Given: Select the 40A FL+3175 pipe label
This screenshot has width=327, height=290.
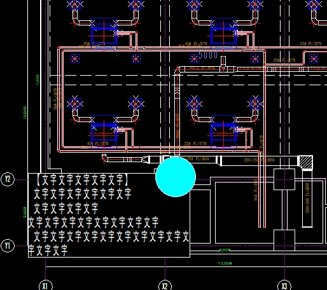Looking at the screenshot, I should click(98, 144).
